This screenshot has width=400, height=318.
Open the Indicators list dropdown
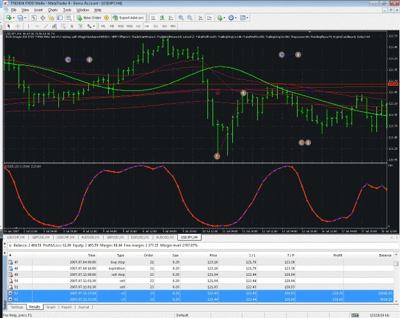pos(221,18)
